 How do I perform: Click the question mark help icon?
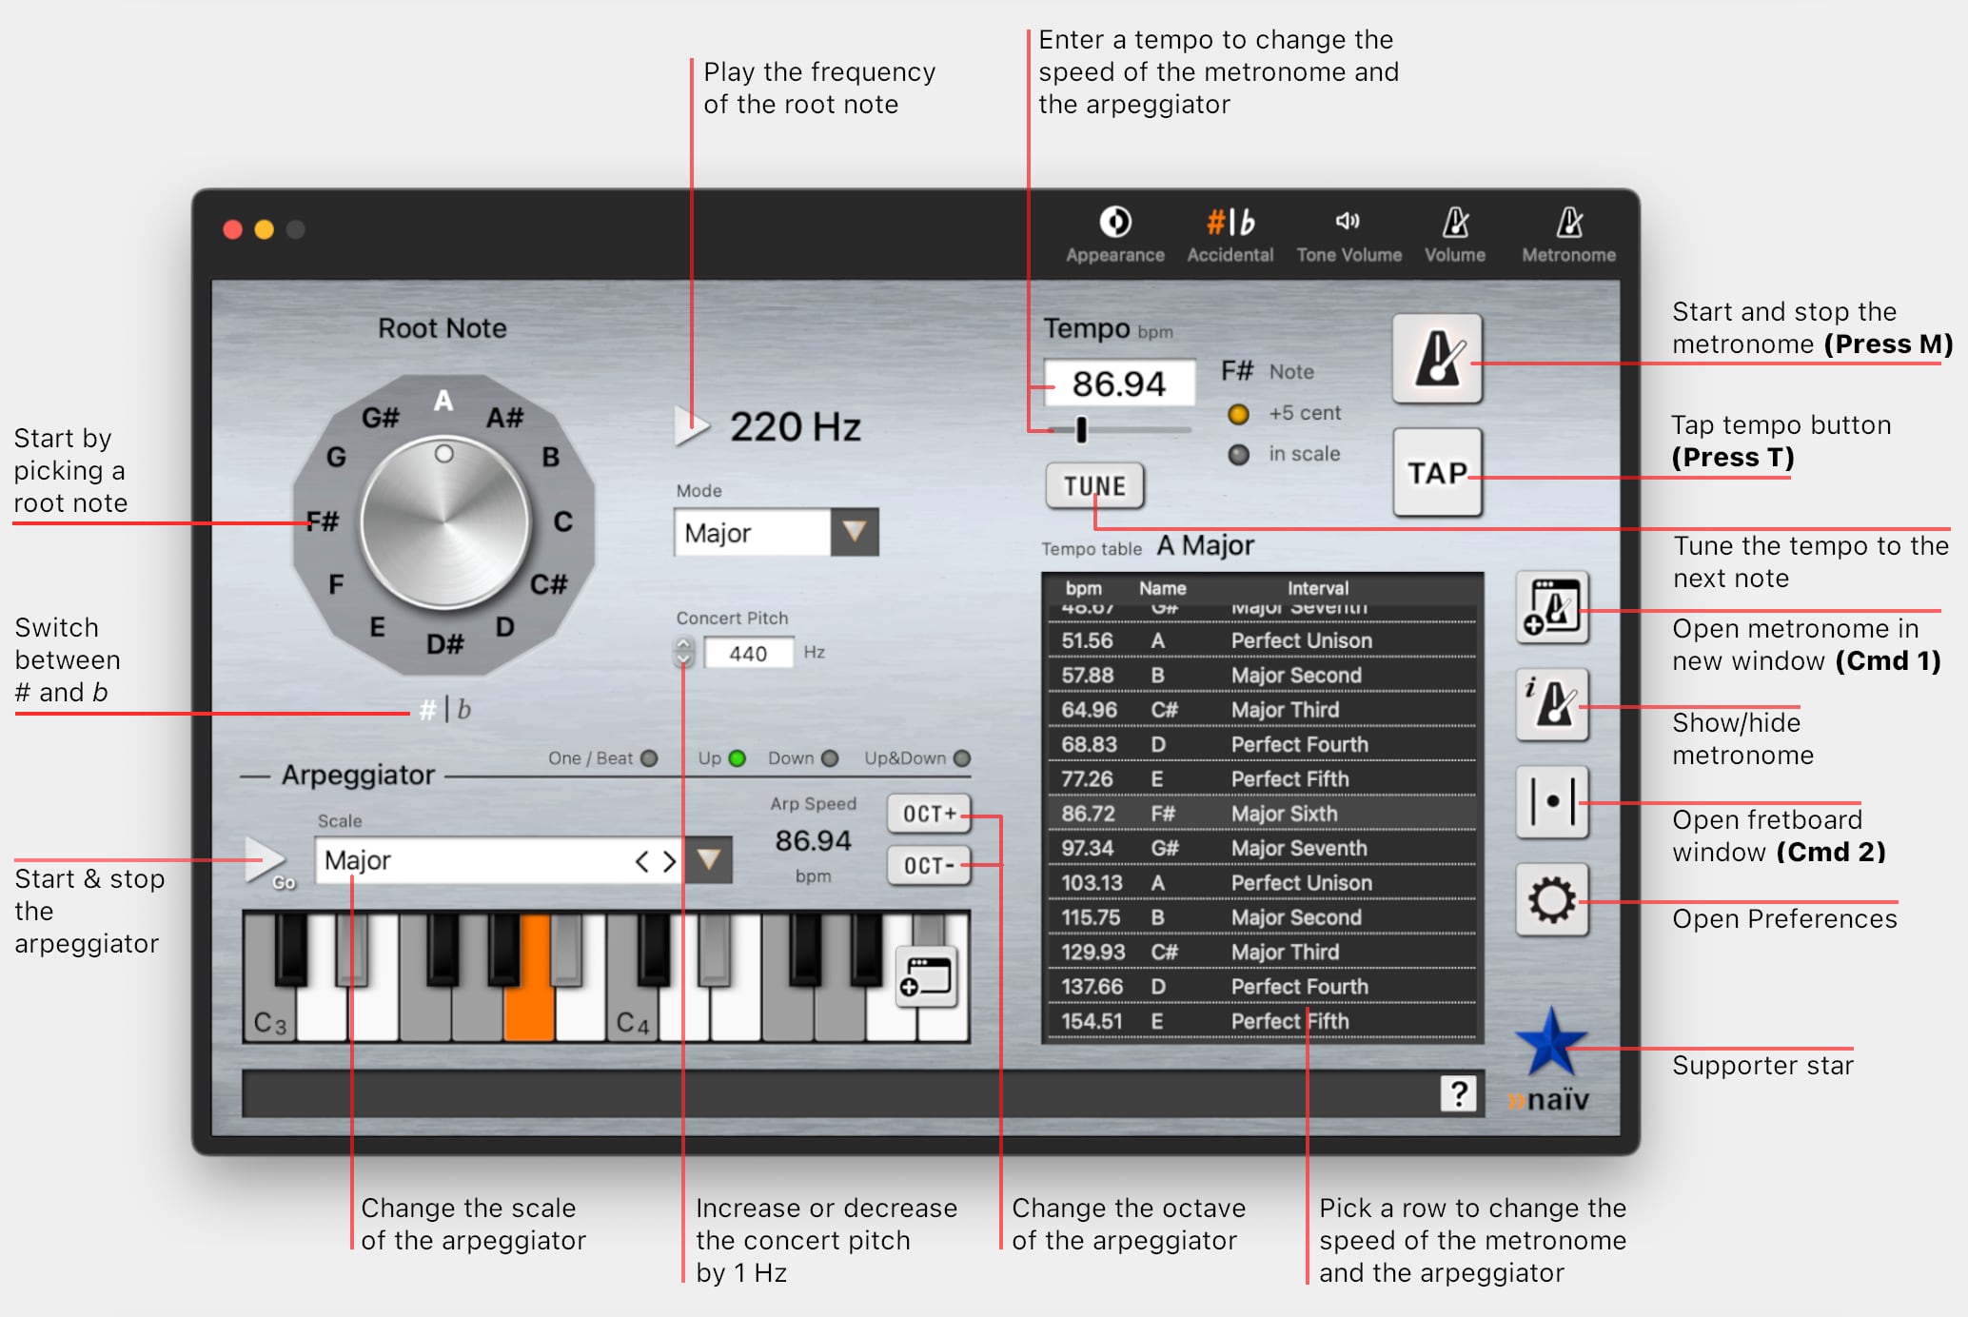(x=1458, y=1093)
